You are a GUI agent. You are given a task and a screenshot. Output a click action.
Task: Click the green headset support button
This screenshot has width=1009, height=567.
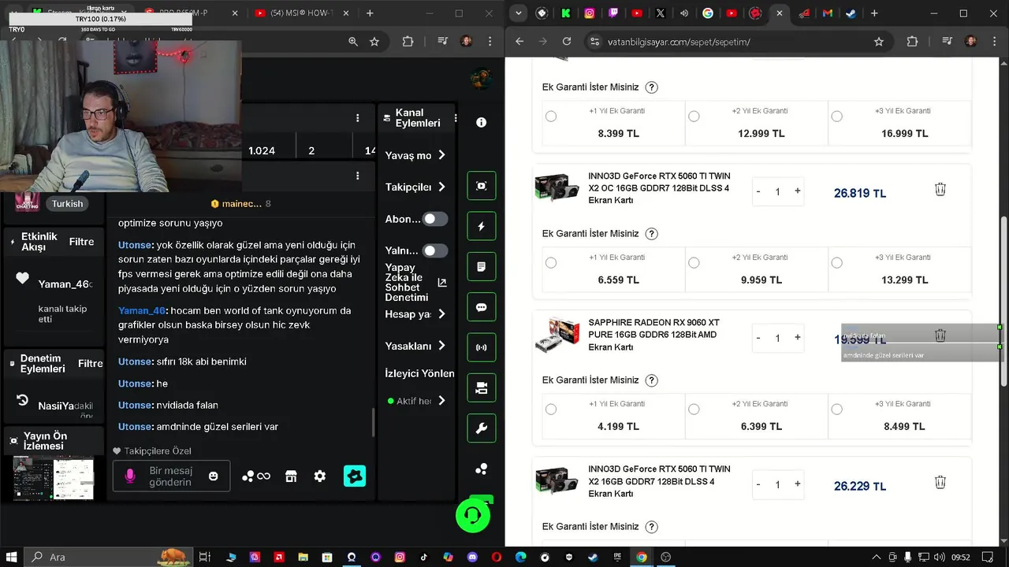[x=473, y=516]
